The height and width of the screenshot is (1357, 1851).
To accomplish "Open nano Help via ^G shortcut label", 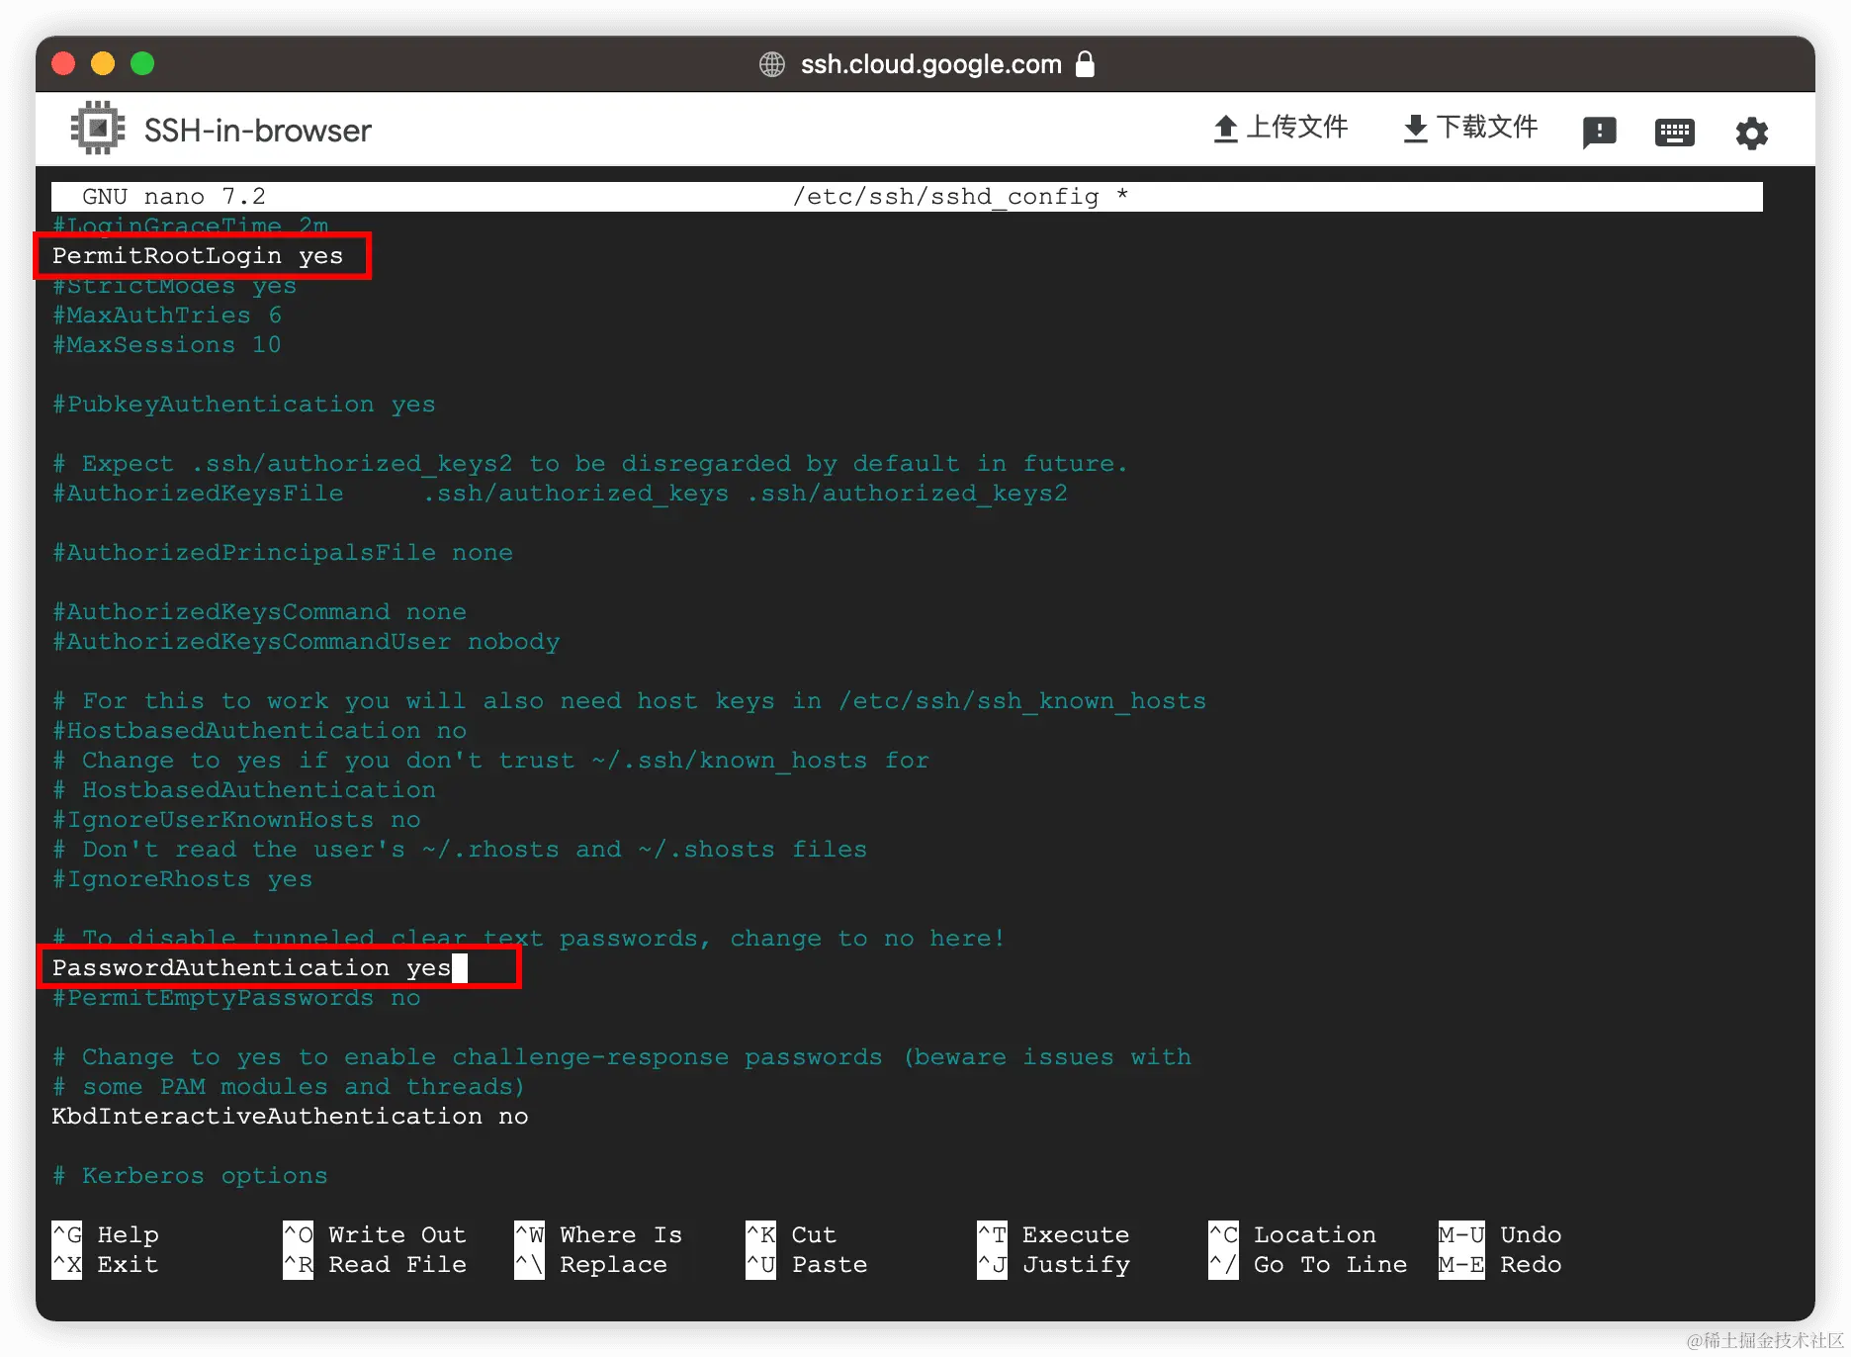I will 107,1234.
